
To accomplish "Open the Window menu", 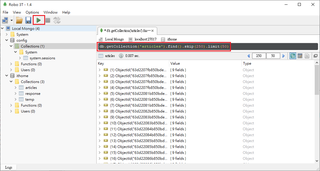I will [x=50, y=12].
